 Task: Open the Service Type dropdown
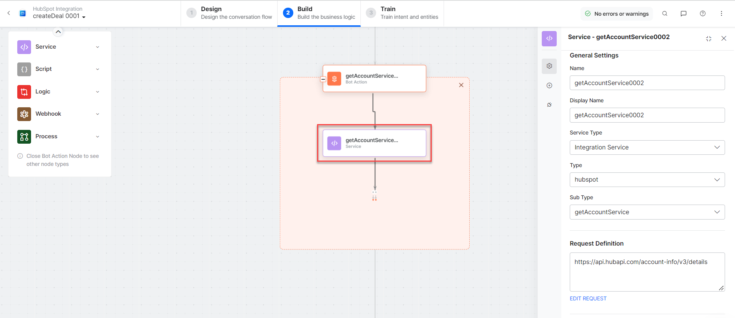coord(647,148)
